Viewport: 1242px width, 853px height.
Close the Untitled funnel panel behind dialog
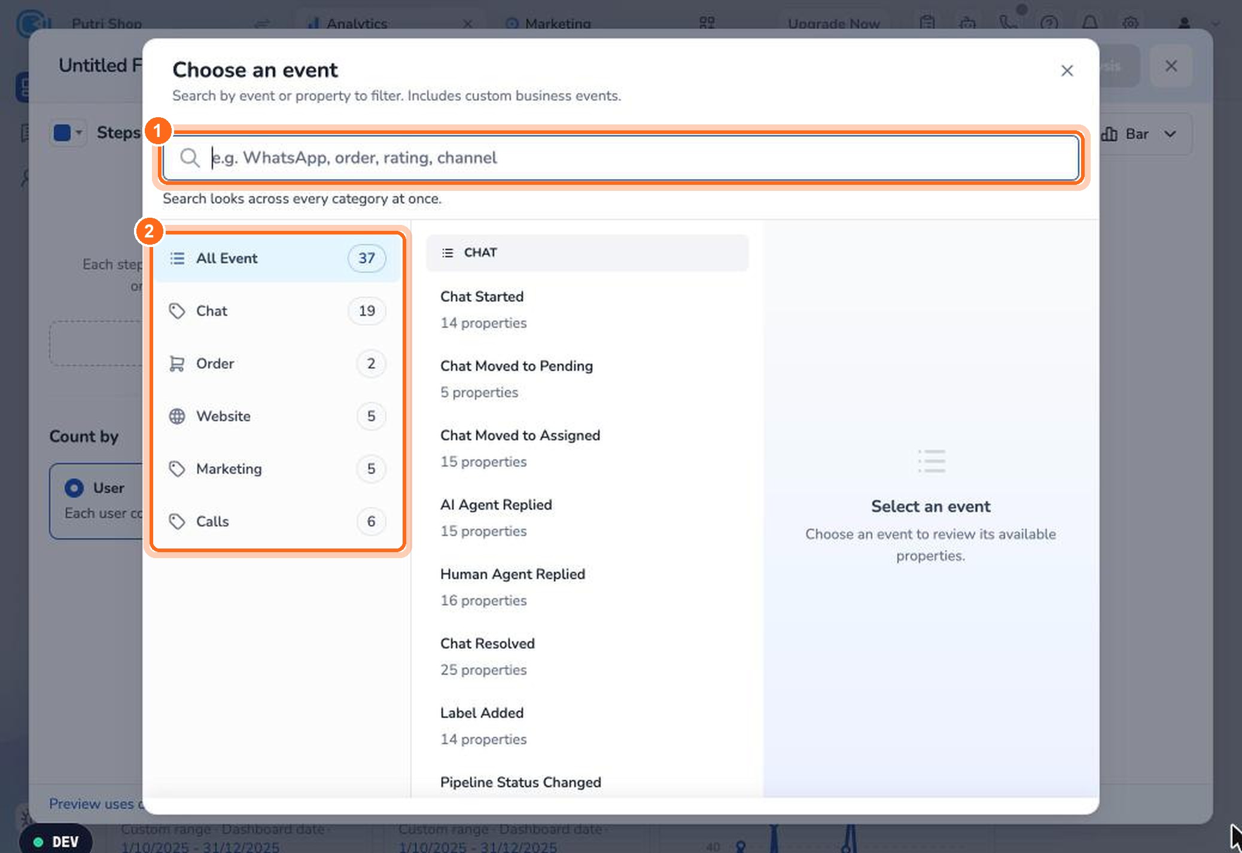[x=1171, y=66]
